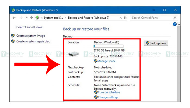Click shield icon beside system repair disc
The width and height of the screenshot is (190, 108).
[x=13, y=41]
